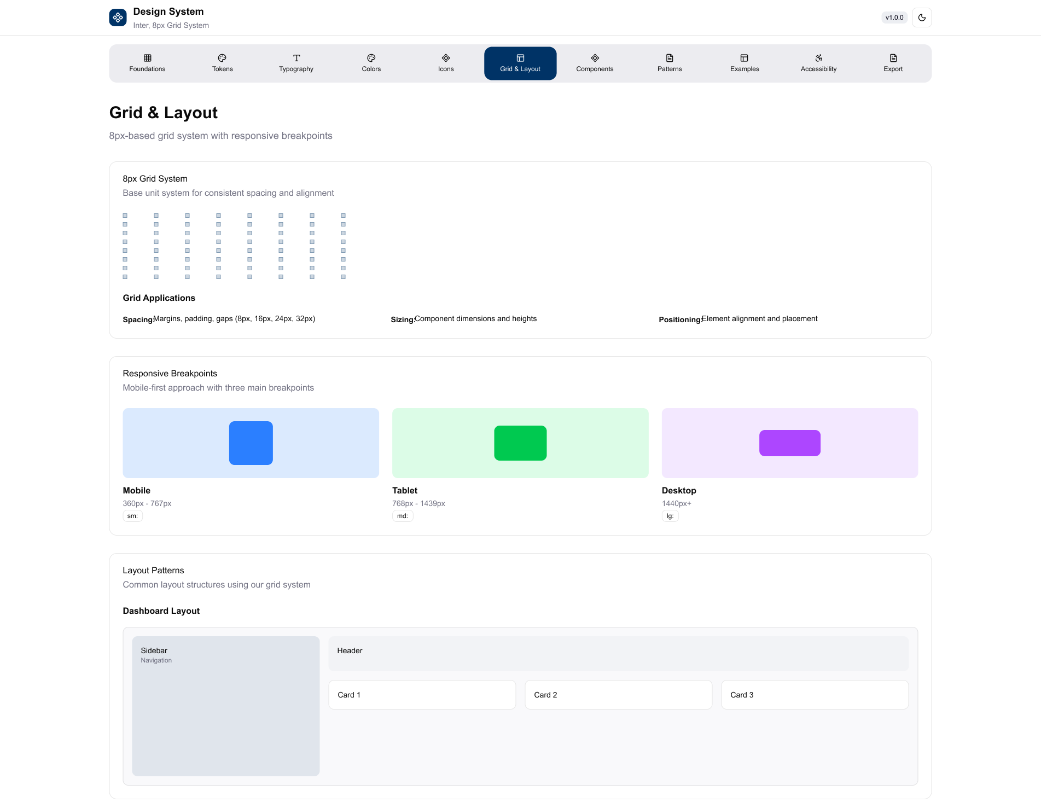
Task: Toggle dark mode with the moon icon
Action: 922,18
